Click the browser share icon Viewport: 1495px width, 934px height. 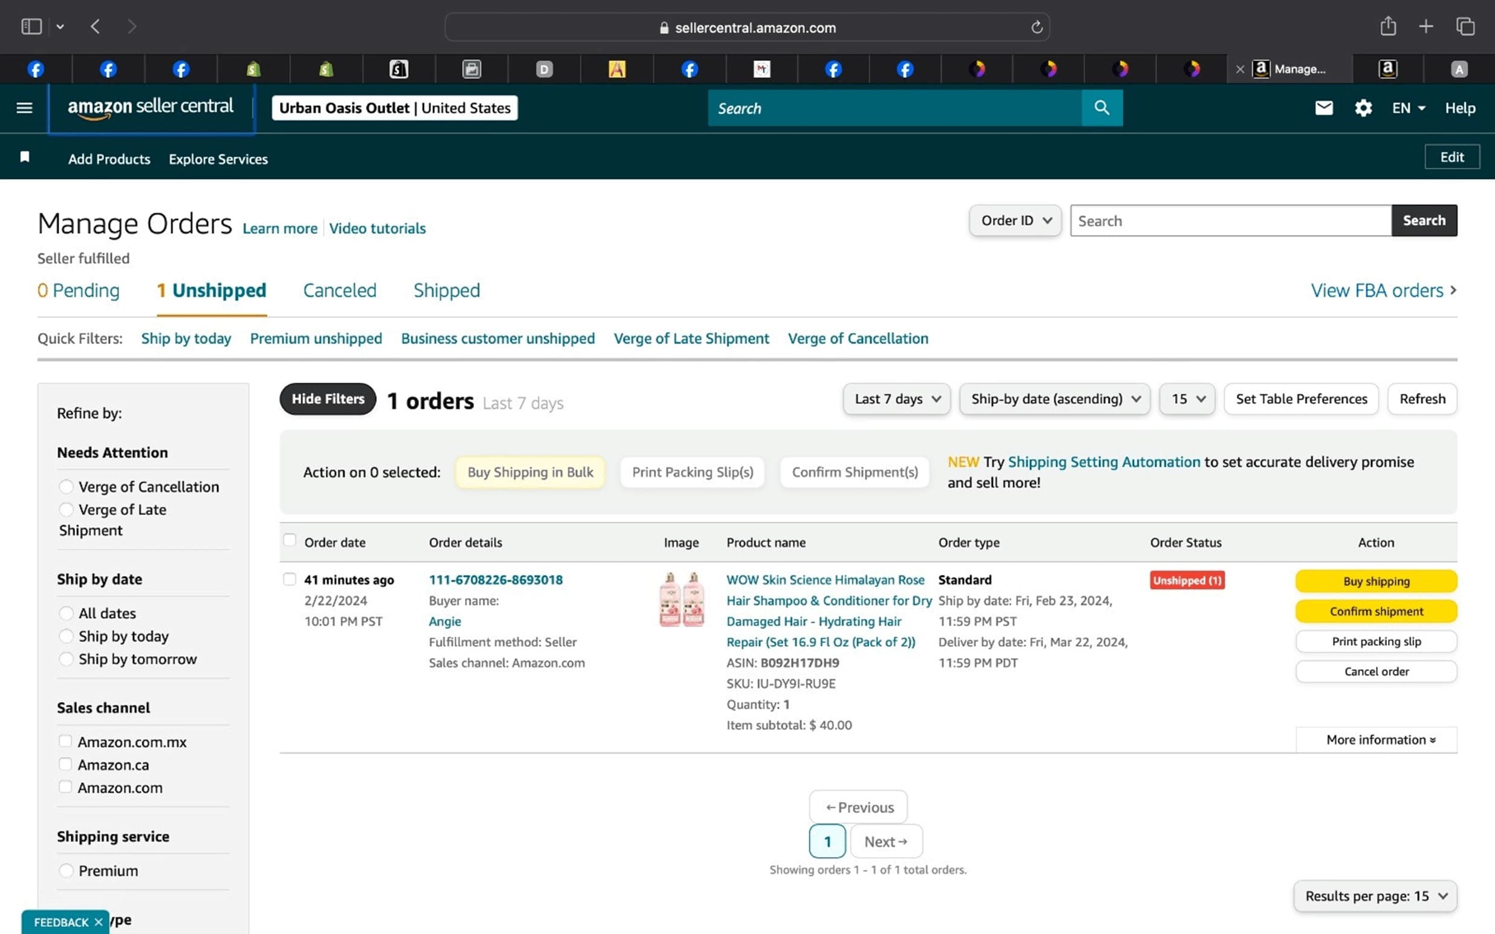(x=1387, y=27)
